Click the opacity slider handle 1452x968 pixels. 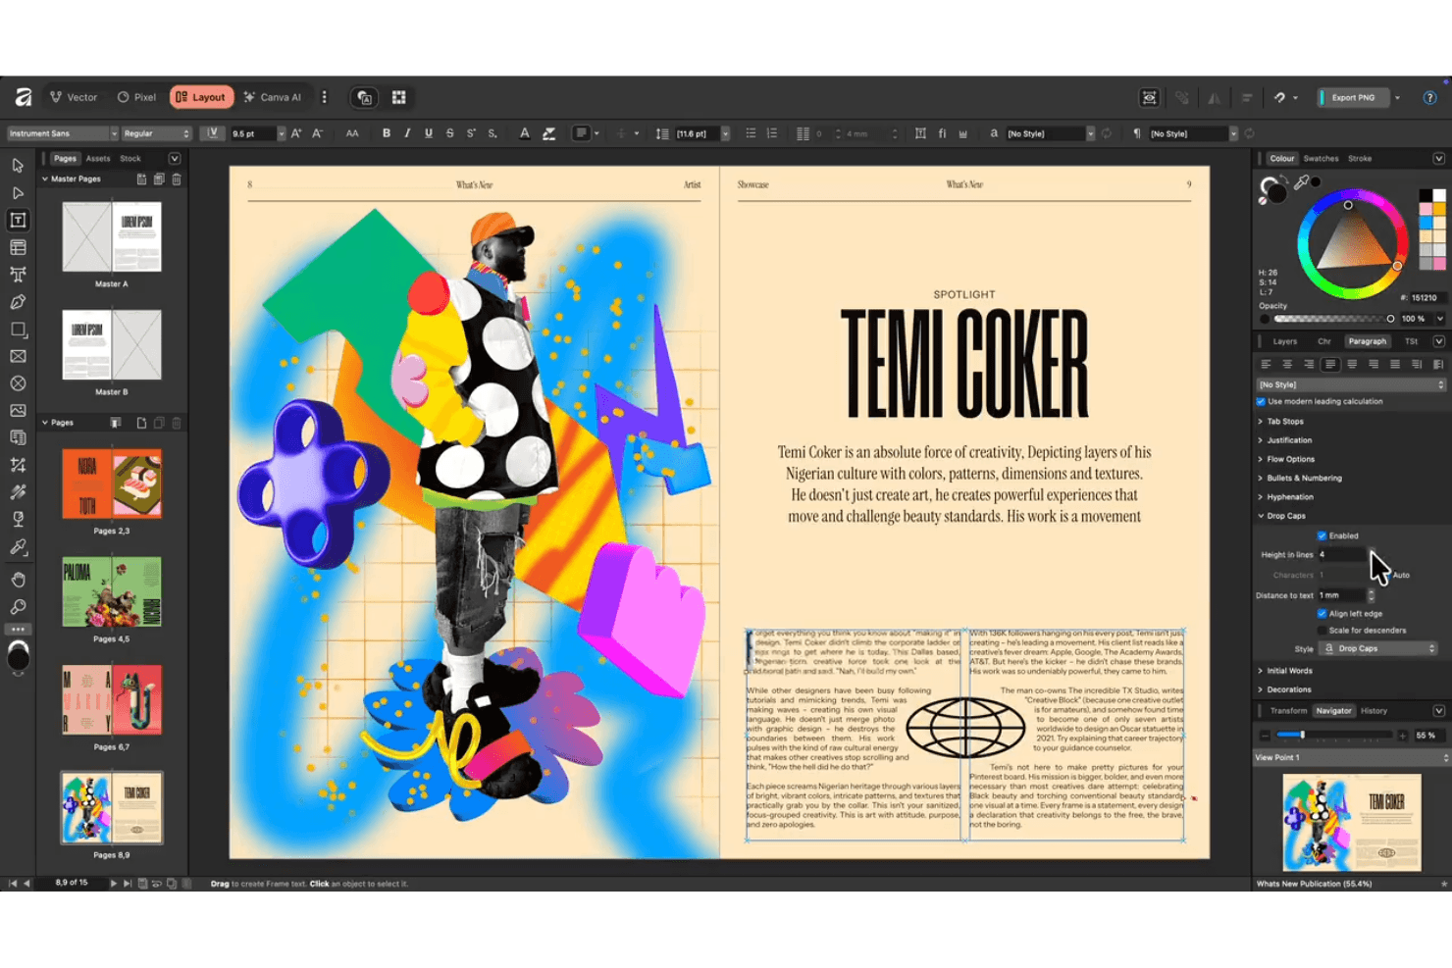(x=1390, y=319)
